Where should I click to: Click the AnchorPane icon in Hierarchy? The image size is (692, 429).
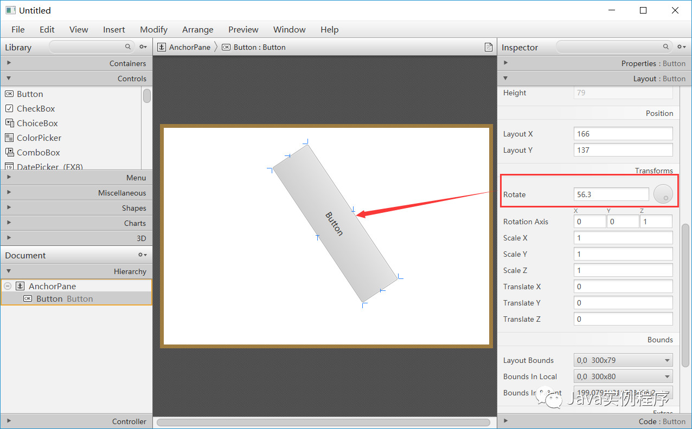(20, 286)
